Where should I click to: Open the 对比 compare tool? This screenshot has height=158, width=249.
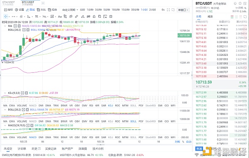tap(41, 10)
